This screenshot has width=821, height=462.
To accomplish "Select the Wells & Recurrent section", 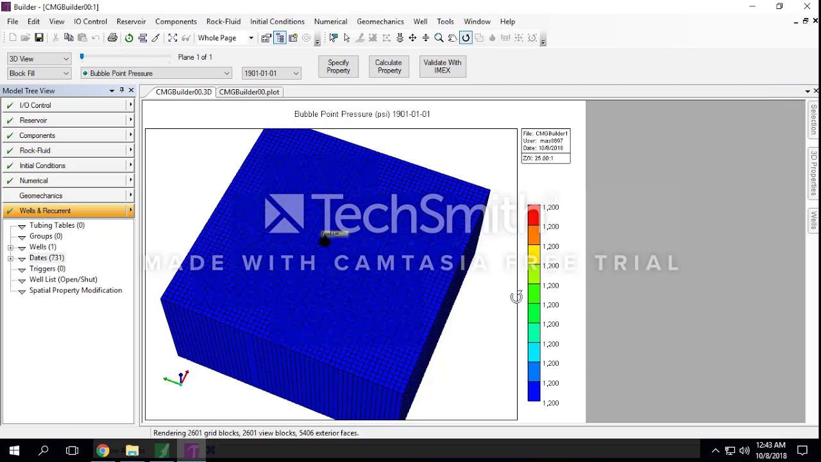I will point(68,210).
